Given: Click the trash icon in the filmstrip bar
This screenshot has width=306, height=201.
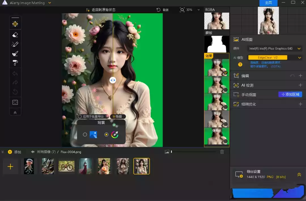Looking at the screenshot, I should [222, 152].
